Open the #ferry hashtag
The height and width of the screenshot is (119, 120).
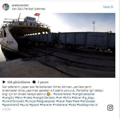click(19, 98)
